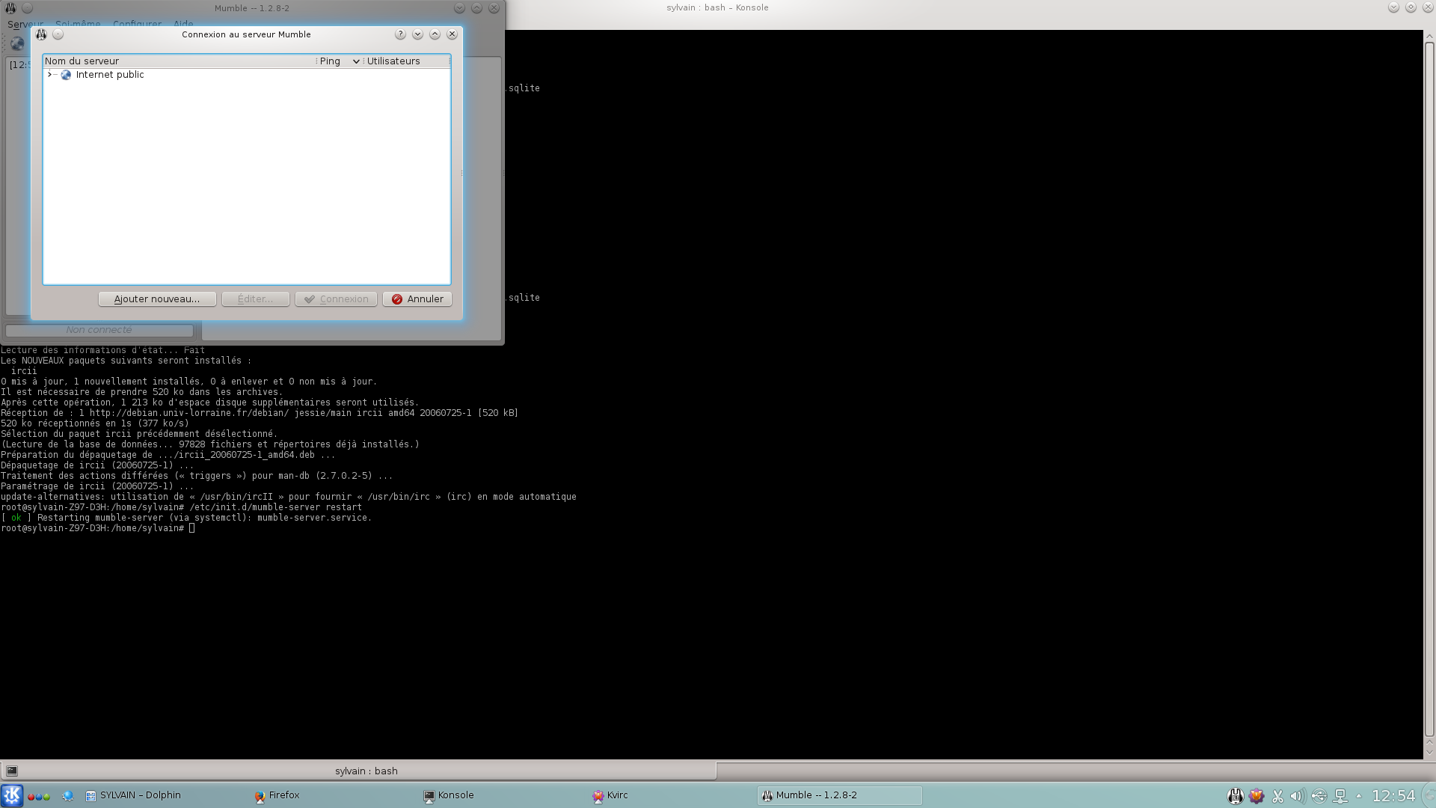
Task: Open the volume control in the system tray
Action: [x=1298, y=796]
